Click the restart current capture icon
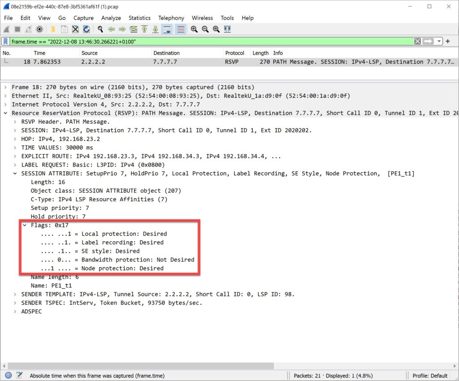This screenshot has height=381, width=459. [x=27, y=29]
